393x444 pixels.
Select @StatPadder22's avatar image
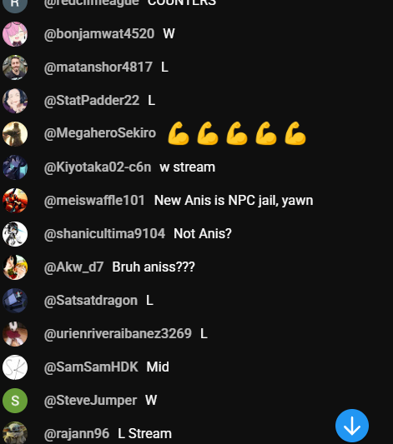tap(15, 101)
